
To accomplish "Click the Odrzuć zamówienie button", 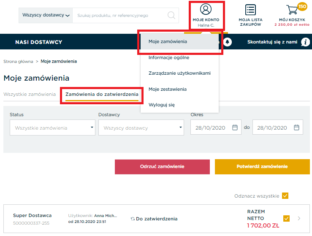I will (162, 167).
